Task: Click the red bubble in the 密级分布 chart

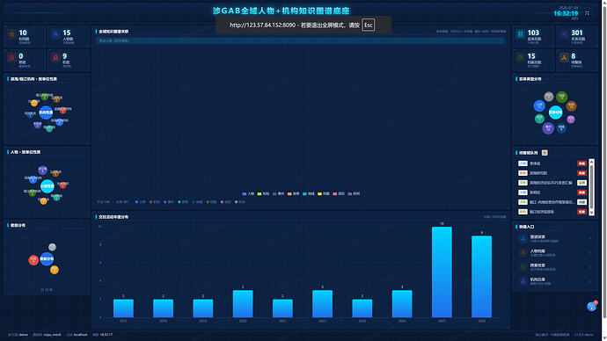Action: pos(33,260)
